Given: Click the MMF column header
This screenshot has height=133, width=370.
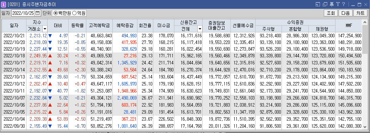Looking at the screenshot, I should (x=349, y=26).
